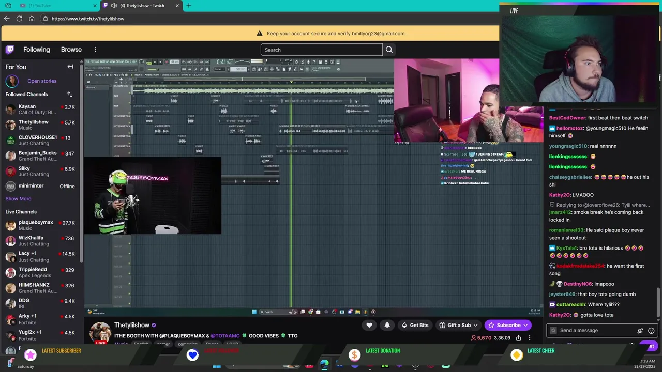Viewport: 662px width, 372px height.
Task: Click the browser home icon
Action: 32,19
